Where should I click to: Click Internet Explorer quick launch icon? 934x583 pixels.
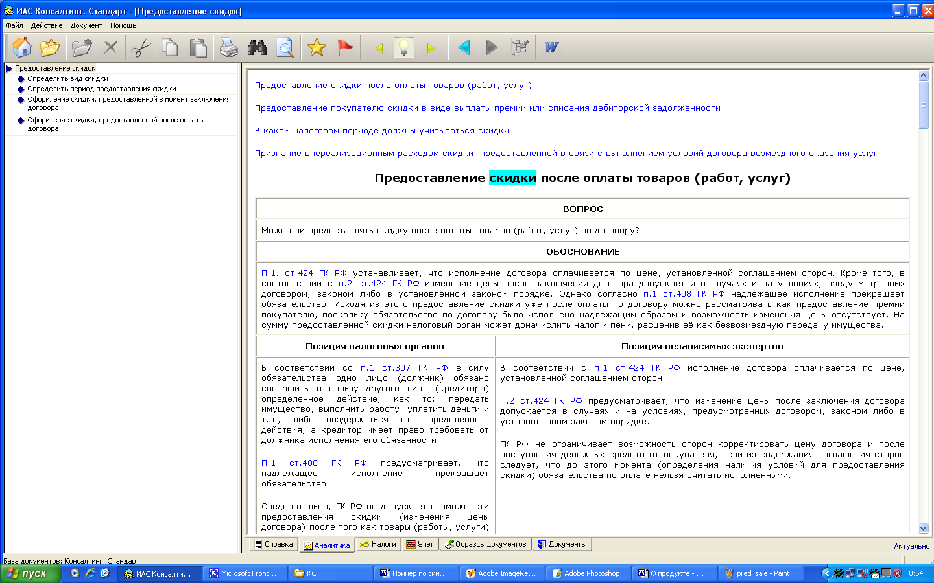[x=90, y=573]
